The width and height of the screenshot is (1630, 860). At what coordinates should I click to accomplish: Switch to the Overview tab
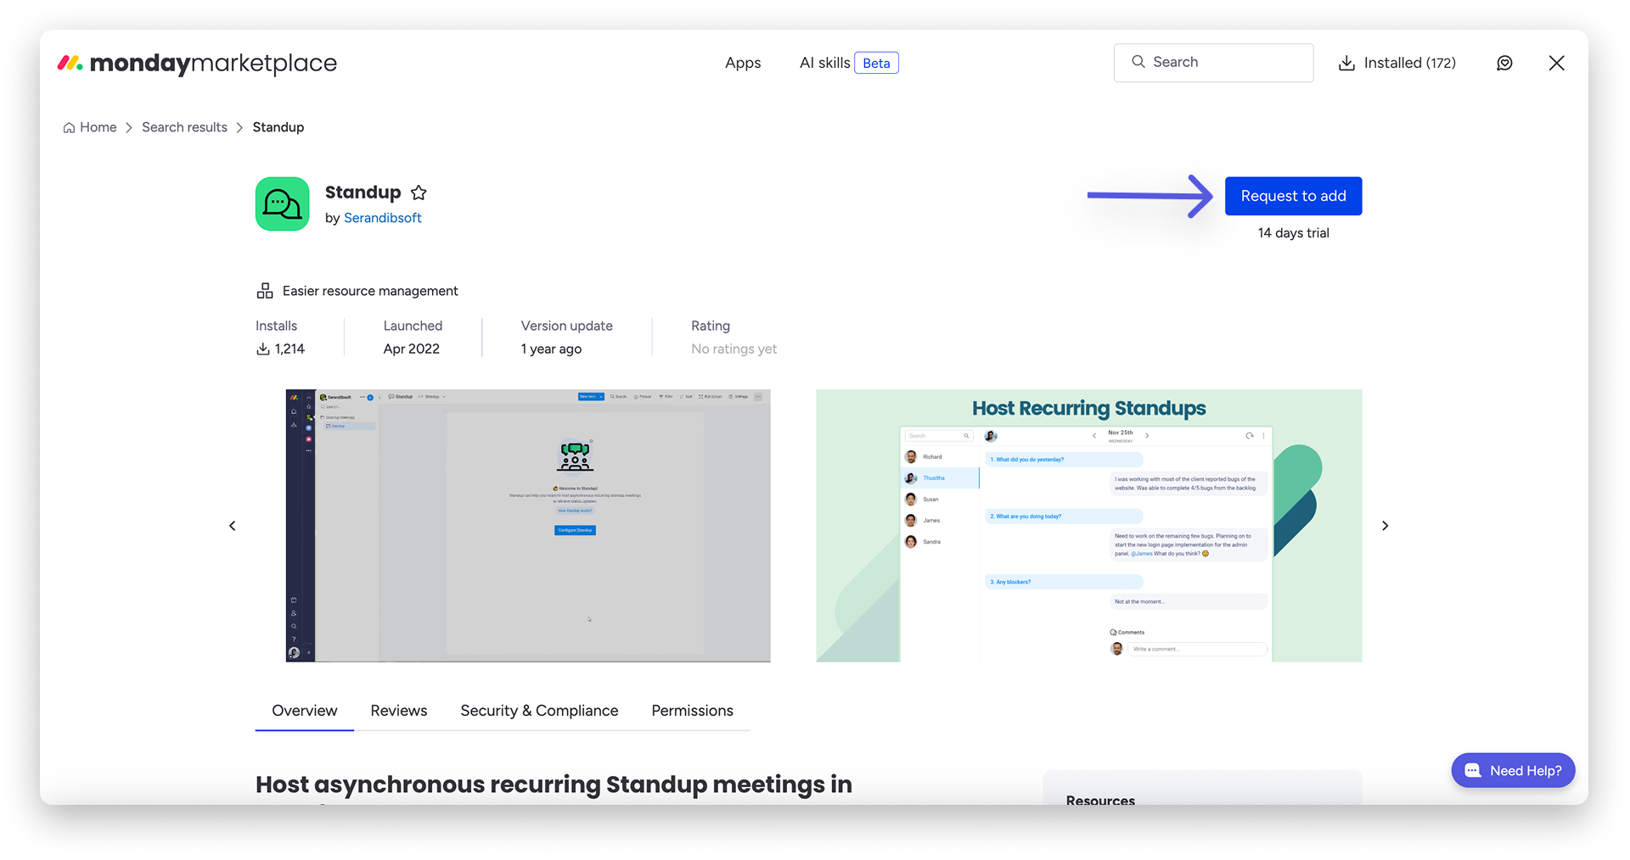click(305, 711)
